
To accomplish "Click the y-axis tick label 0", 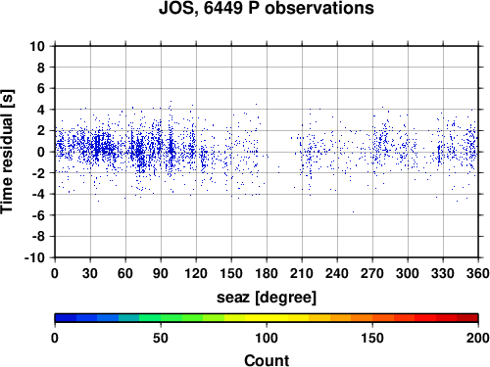I will (x=41, y=152).
